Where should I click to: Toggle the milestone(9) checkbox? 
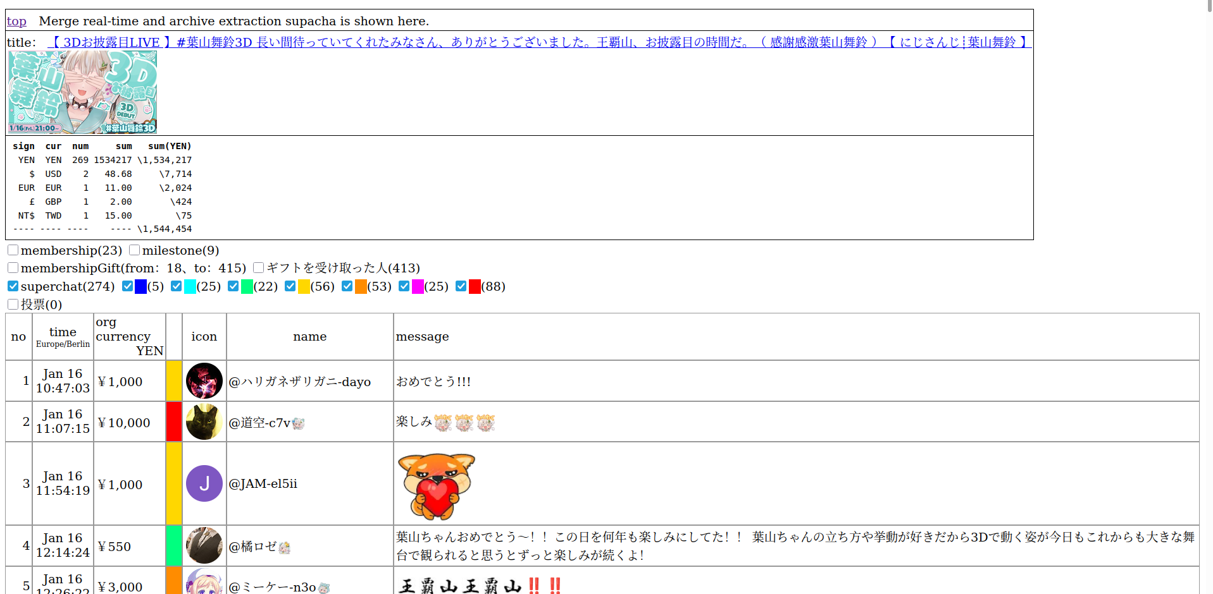click(x=135, y=250)
